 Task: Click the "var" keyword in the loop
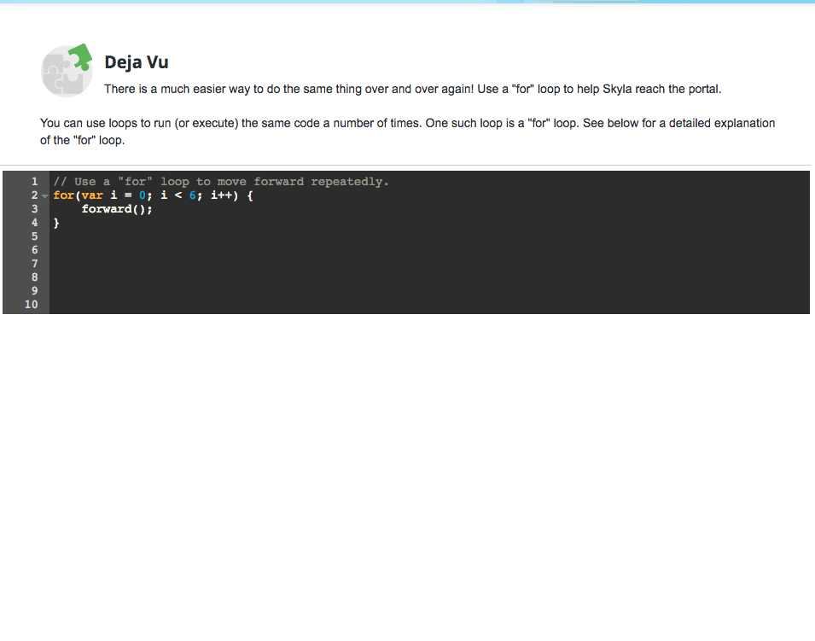[91, 195]
